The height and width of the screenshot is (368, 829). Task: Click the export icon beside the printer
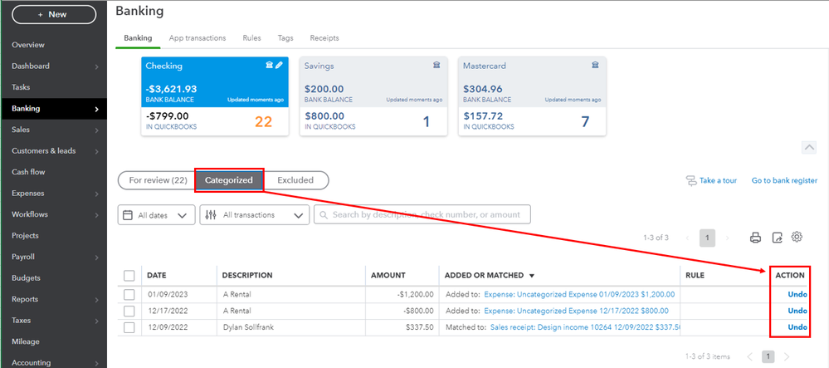click(x=777, y=238)
